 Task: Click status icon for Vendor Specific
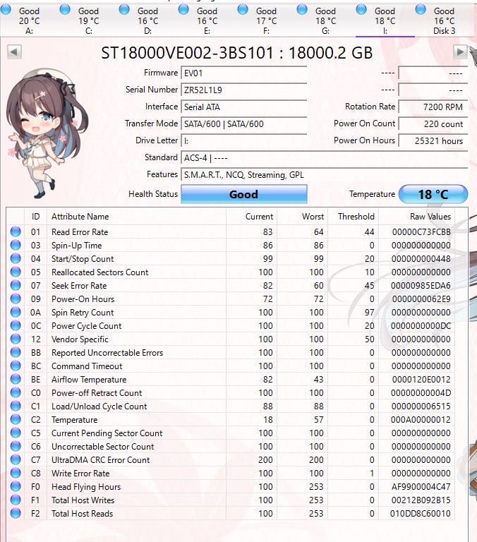(x=16, y=339)
